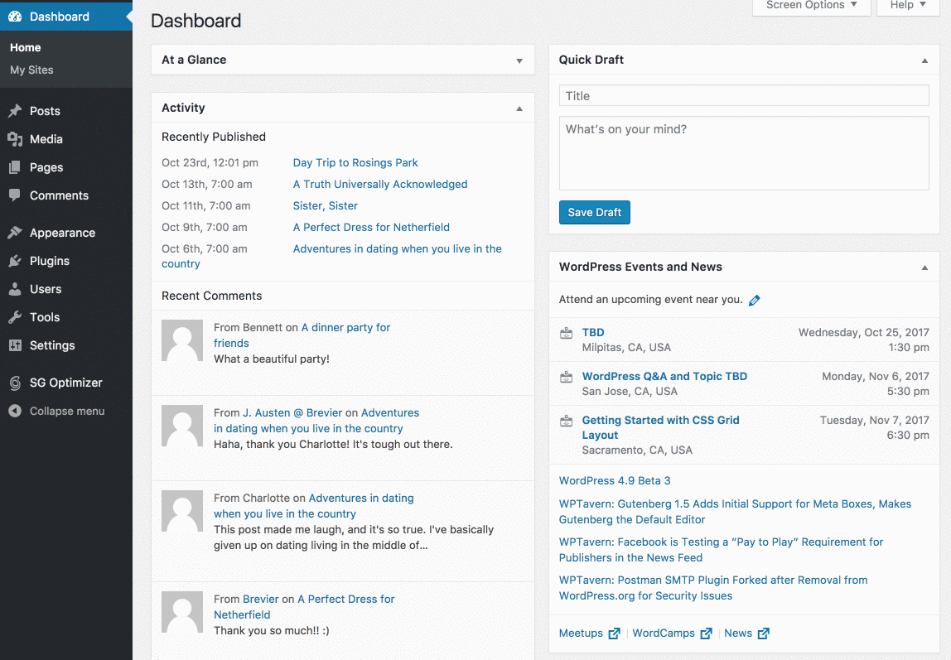
Task: Click the Settings sliders icon
Action: click(15, 345)
